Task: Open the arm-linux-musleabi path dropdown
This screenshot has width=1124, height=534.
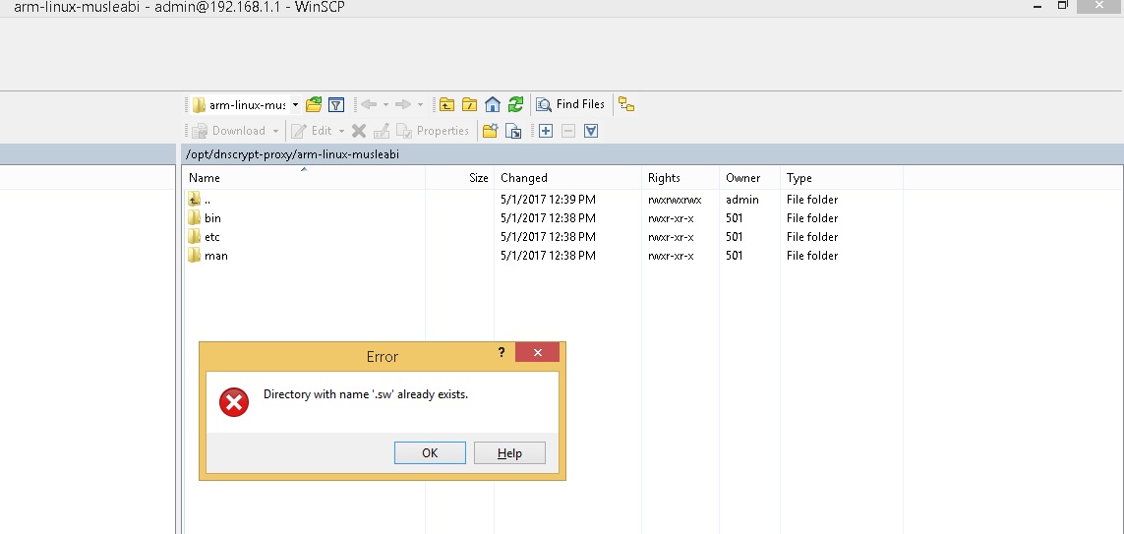Action: (x=295, y=104)
